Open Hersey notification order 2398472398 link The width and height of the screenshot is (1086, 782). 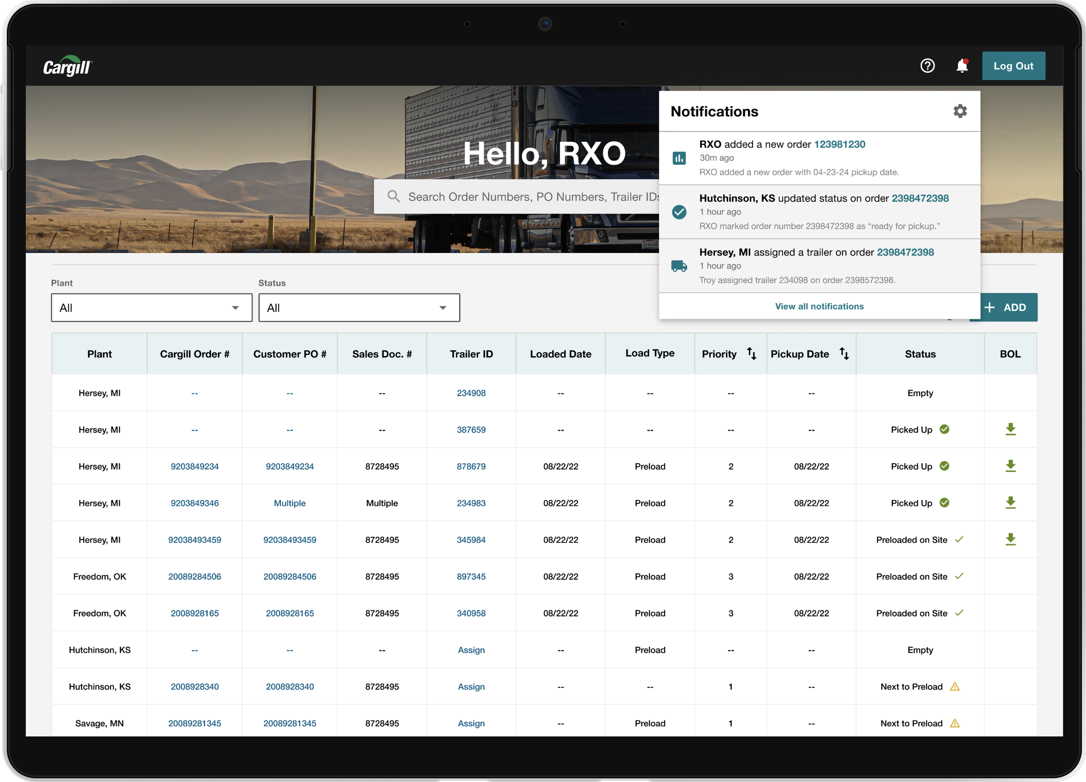pos(905,252)
